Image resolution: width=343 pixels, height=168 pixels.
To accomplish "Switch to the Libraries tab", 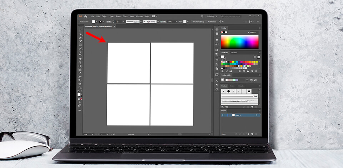I will 234,53.
